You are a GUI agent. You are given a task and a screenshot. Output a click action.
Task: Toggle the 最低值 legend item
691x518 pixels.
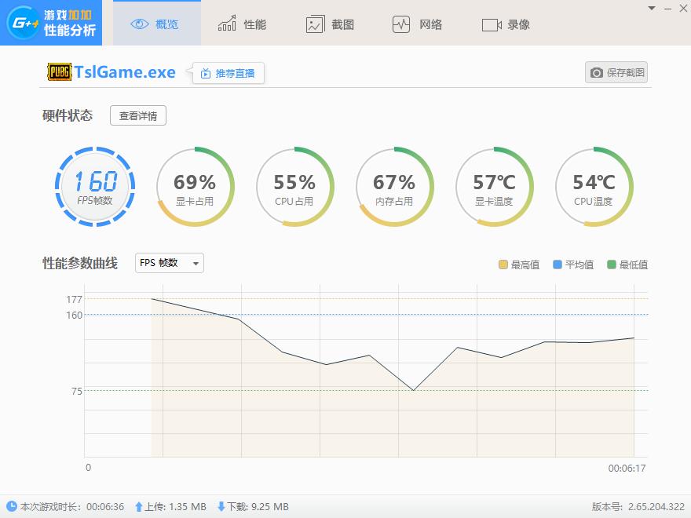[x=624, y=264]
